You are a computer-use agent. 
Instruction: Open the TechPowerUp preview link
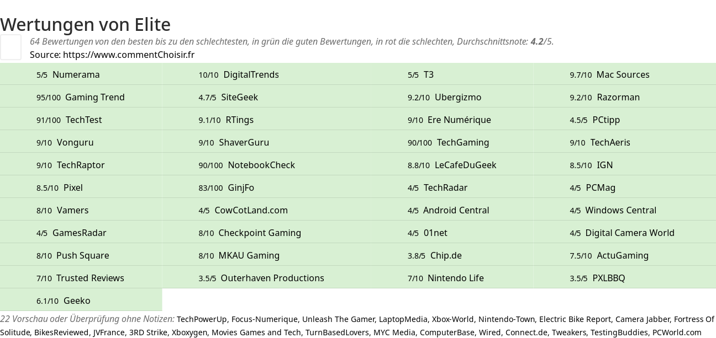point(202,319)
